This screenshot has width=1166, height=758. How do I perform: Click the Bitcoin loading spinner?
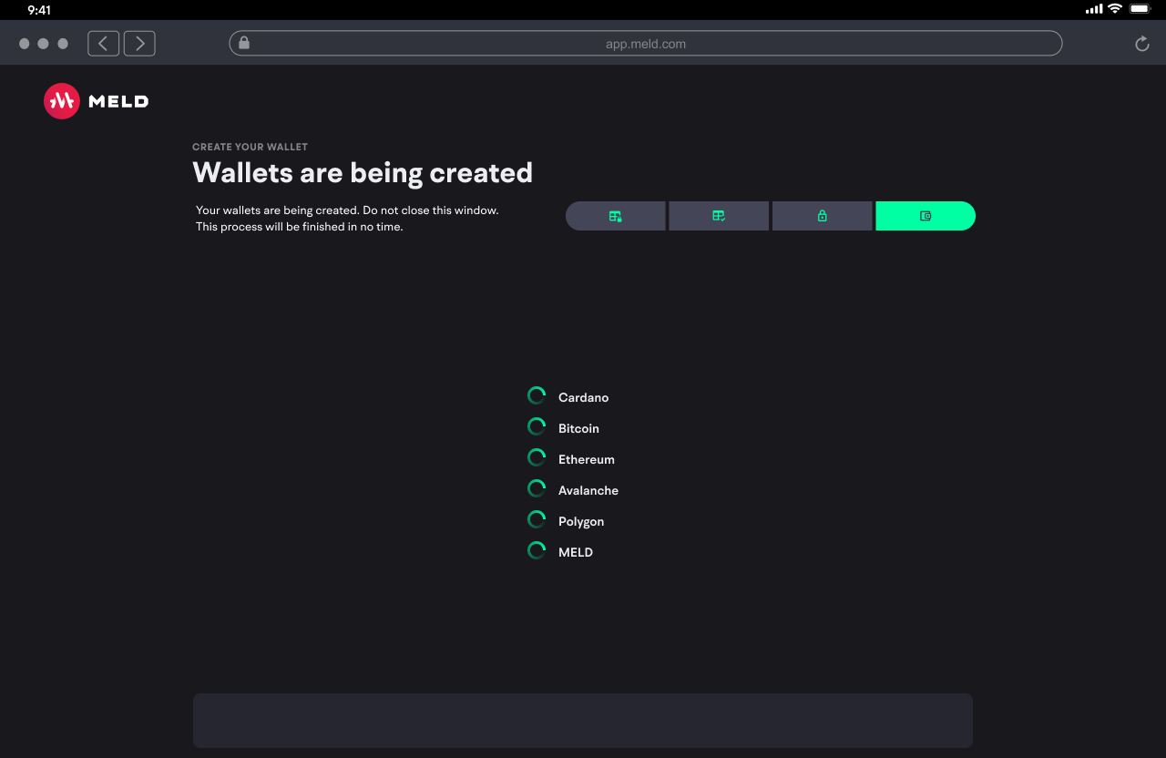pos(537,426)
